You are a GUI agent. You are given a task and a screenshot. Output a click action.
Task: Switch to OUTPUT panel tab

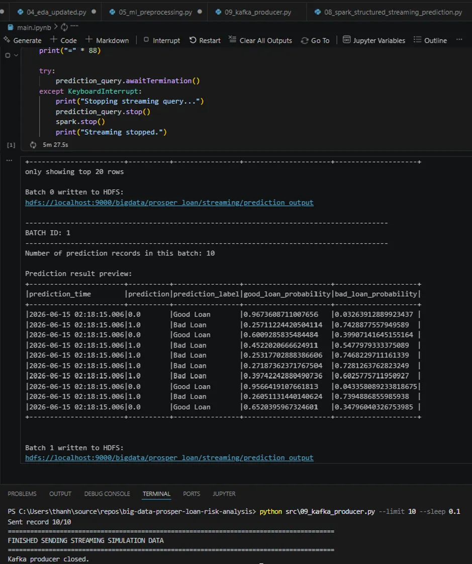click(60, 494)
